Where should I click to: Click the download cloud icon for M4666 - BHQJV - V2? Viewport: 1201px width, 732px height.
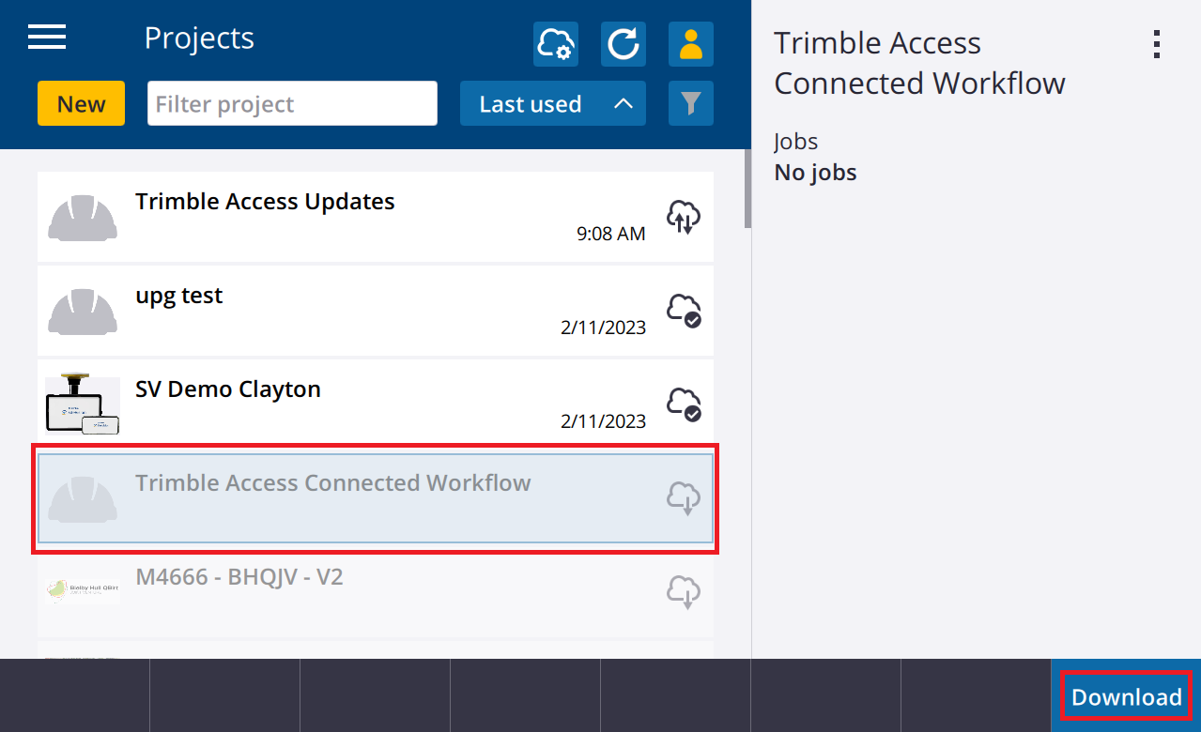[683, 592]
